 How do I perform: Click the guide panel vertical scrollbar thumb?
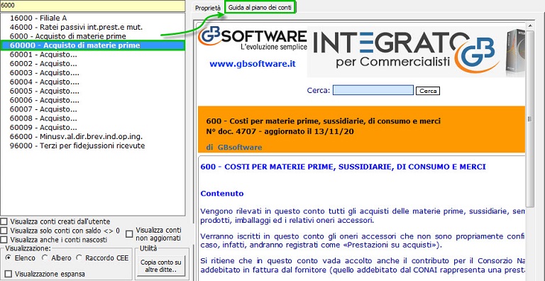coord(529,119)
